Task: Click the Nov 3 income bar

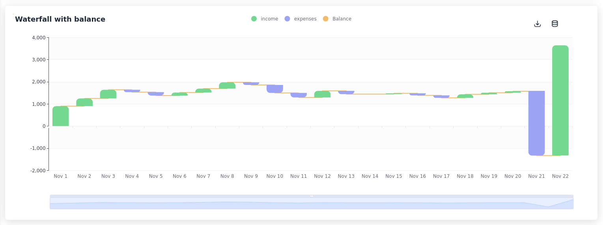Action: (108, 94)
